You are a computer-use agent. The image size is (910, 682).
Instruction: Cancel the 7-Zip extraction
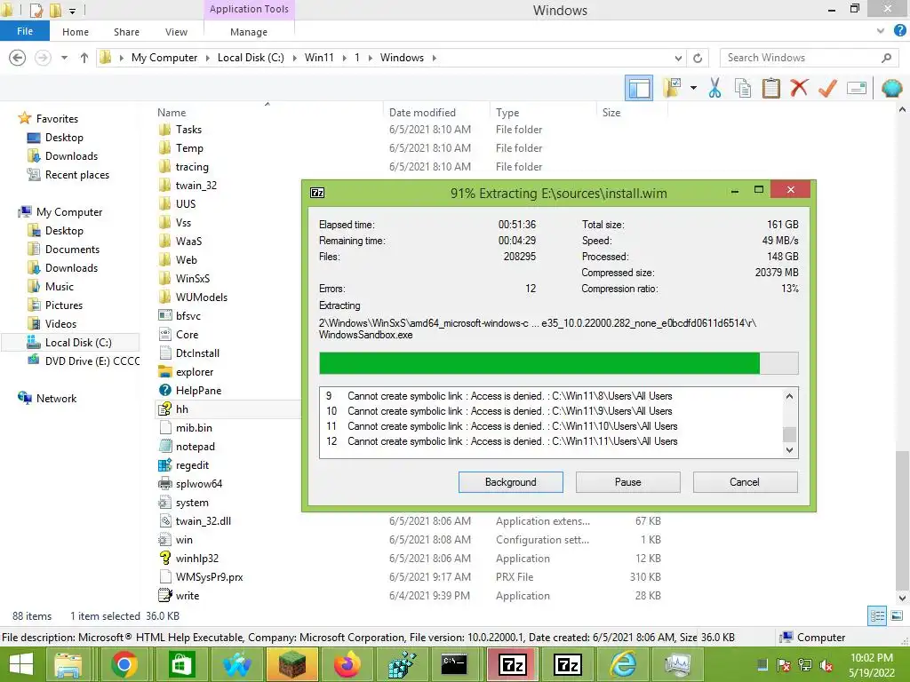(745, 482)
